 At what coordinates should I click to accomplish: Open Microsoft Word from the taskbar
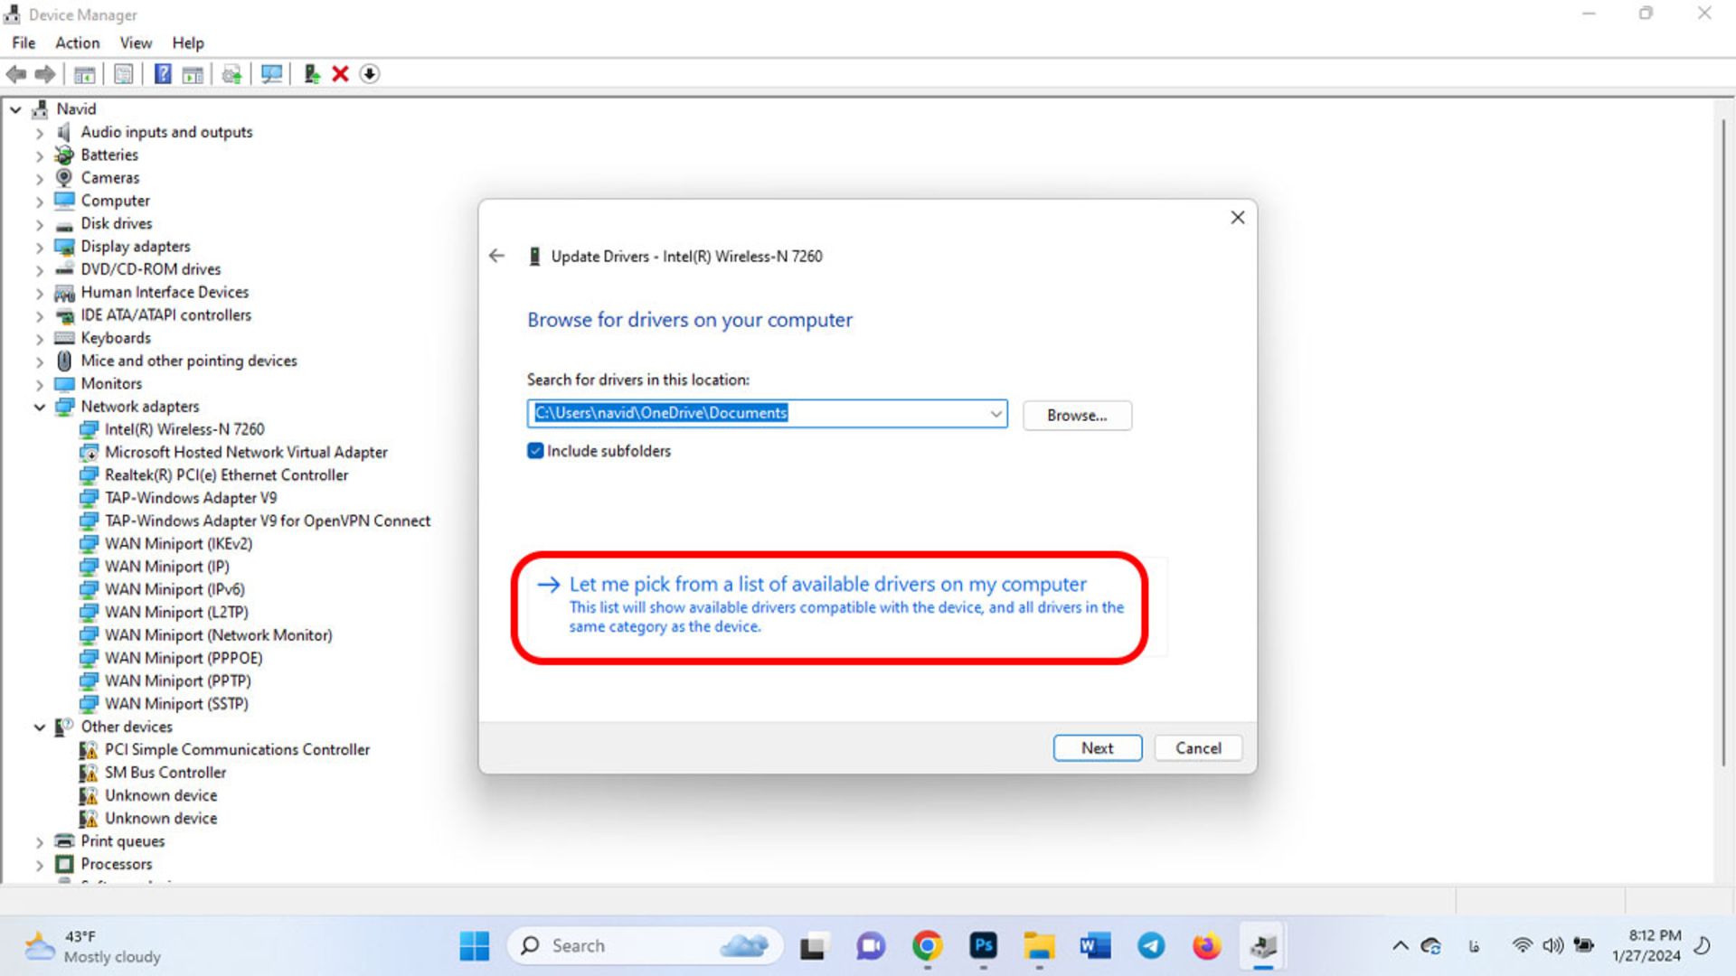pos(1095,946)
